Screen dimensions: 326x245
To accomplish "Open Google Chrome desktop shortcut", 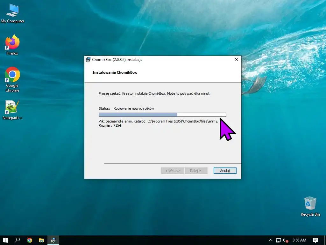I will point(12,79).
